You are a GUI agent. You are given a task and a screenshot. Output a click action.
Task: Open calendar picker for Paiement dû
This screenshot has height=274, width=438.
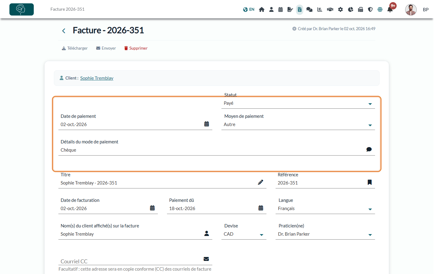(261, 208)
